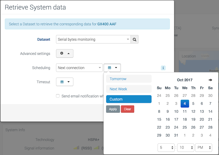Select highlighted date 4 in calendar
This screenshot has height=155, width=219.
[x=185, y=104]
